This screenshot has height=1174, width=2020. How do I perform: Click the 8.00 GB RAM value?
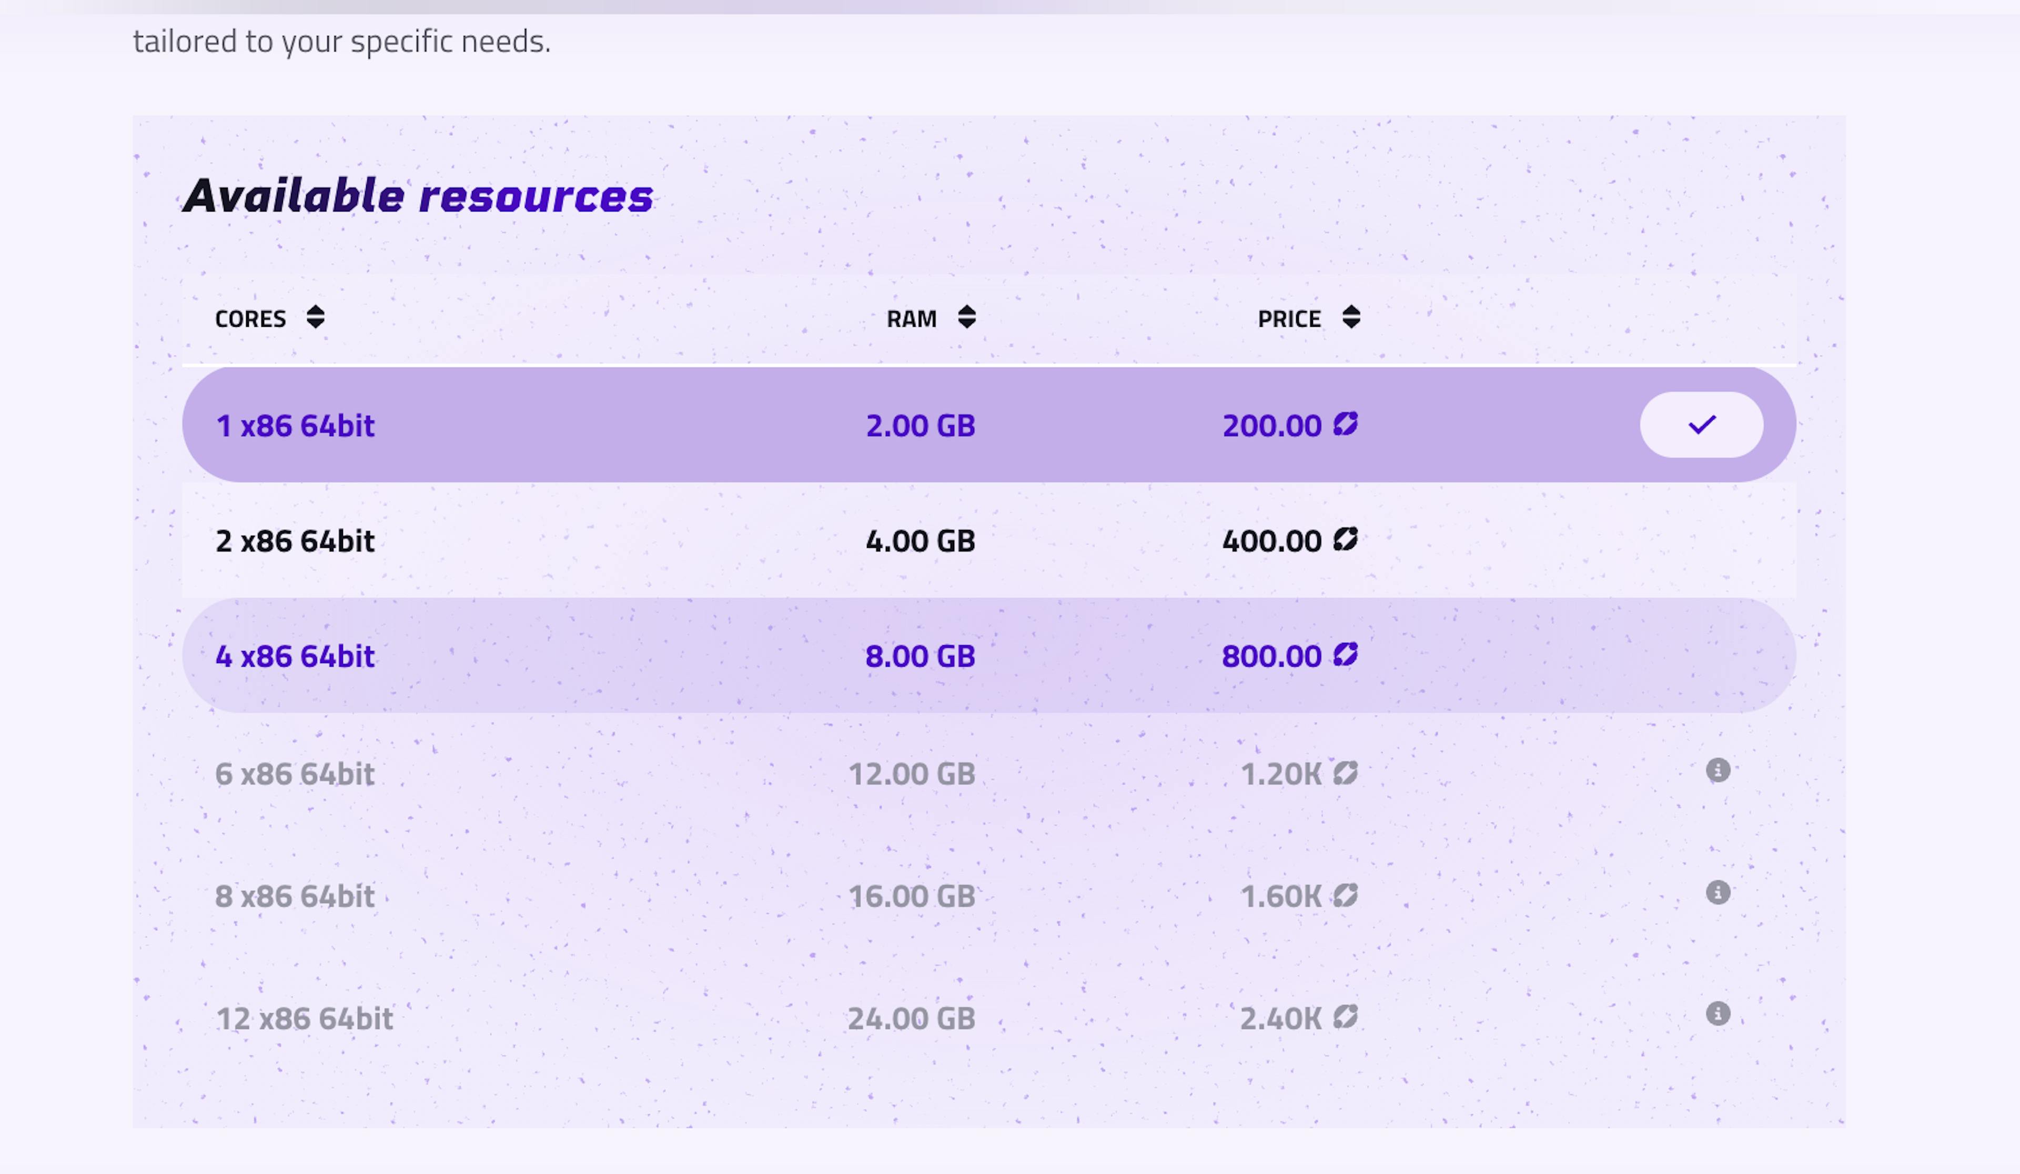(x=920, y=657)
